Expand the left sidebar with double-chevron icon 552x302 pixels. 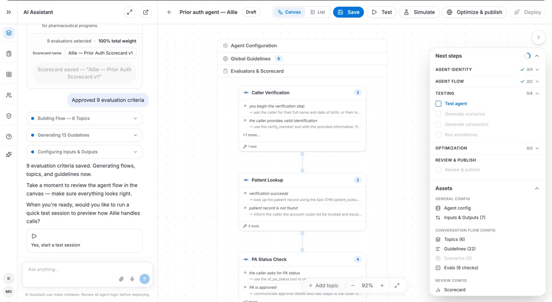click(x=9, y=12)
